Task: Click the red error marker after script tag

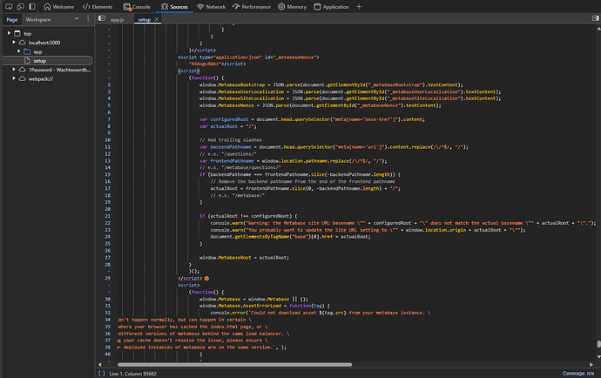Action: click(x=206, y=279)
